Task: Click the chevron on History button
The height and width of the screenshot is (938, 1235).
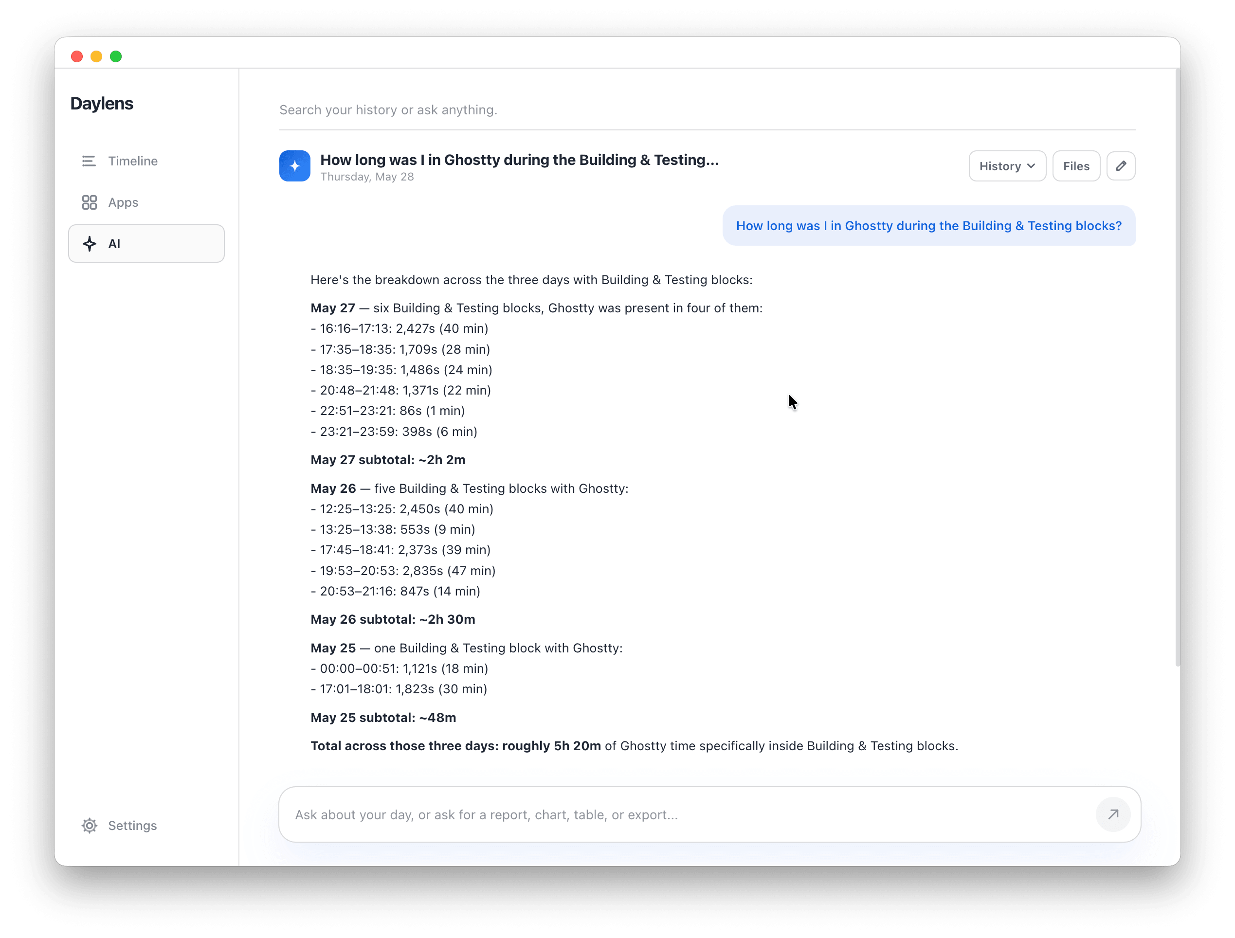Action: click(1031, 166)
